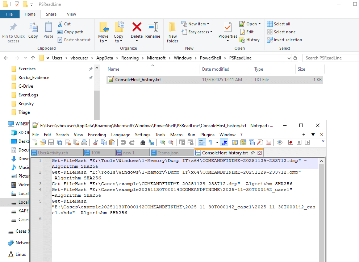Screen dimensions: 359x262
Task: Open the Document Map panel
Action: [243, 143]
